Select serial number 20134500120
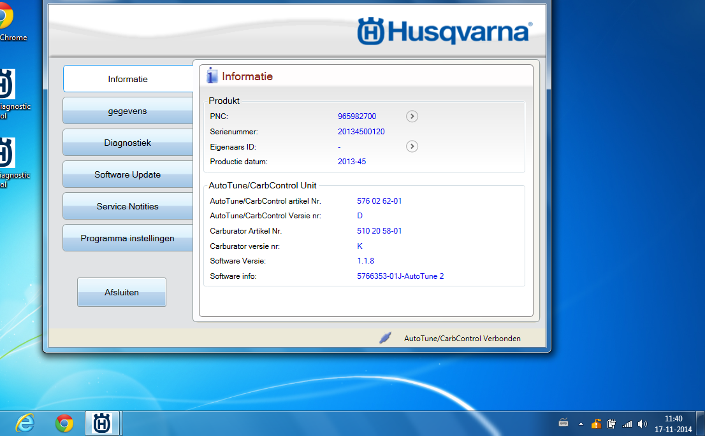Viewport: 705px width, 436px height. (x=361, y=132)
